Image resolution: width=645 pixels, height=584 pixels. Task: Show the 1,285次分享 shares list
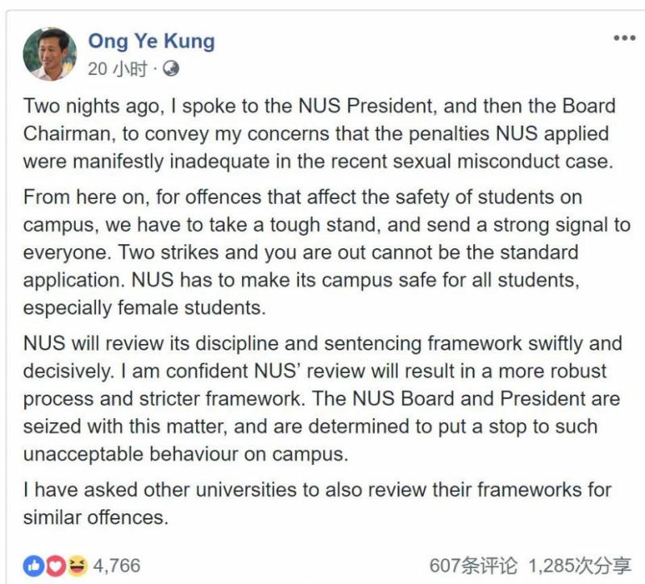tap(580, 566)
